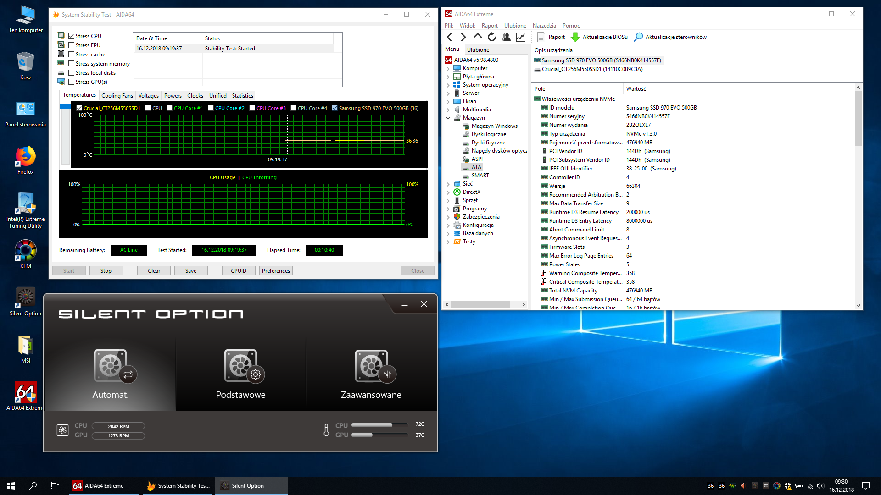Image resolution: width=881 pixels, height=495 pixels.
Task: Expand the DirectX tree node
Action: [448, 192]
